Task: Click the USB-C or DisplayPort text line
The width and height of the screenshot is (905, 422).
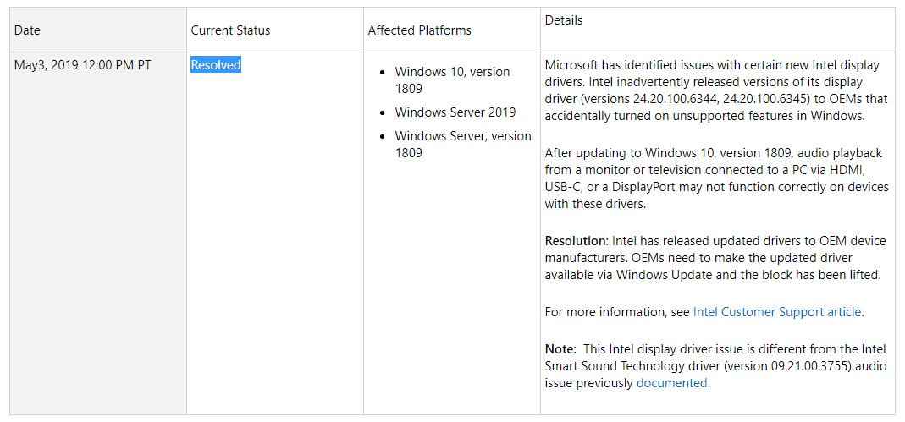Action: point(716,188)
